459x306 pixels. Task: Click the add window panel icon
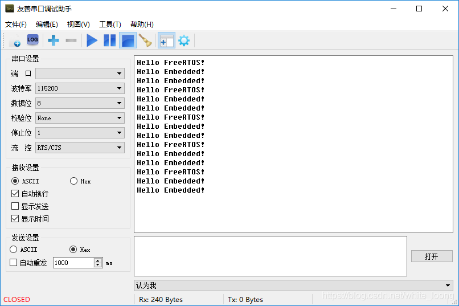coord(166,40)
